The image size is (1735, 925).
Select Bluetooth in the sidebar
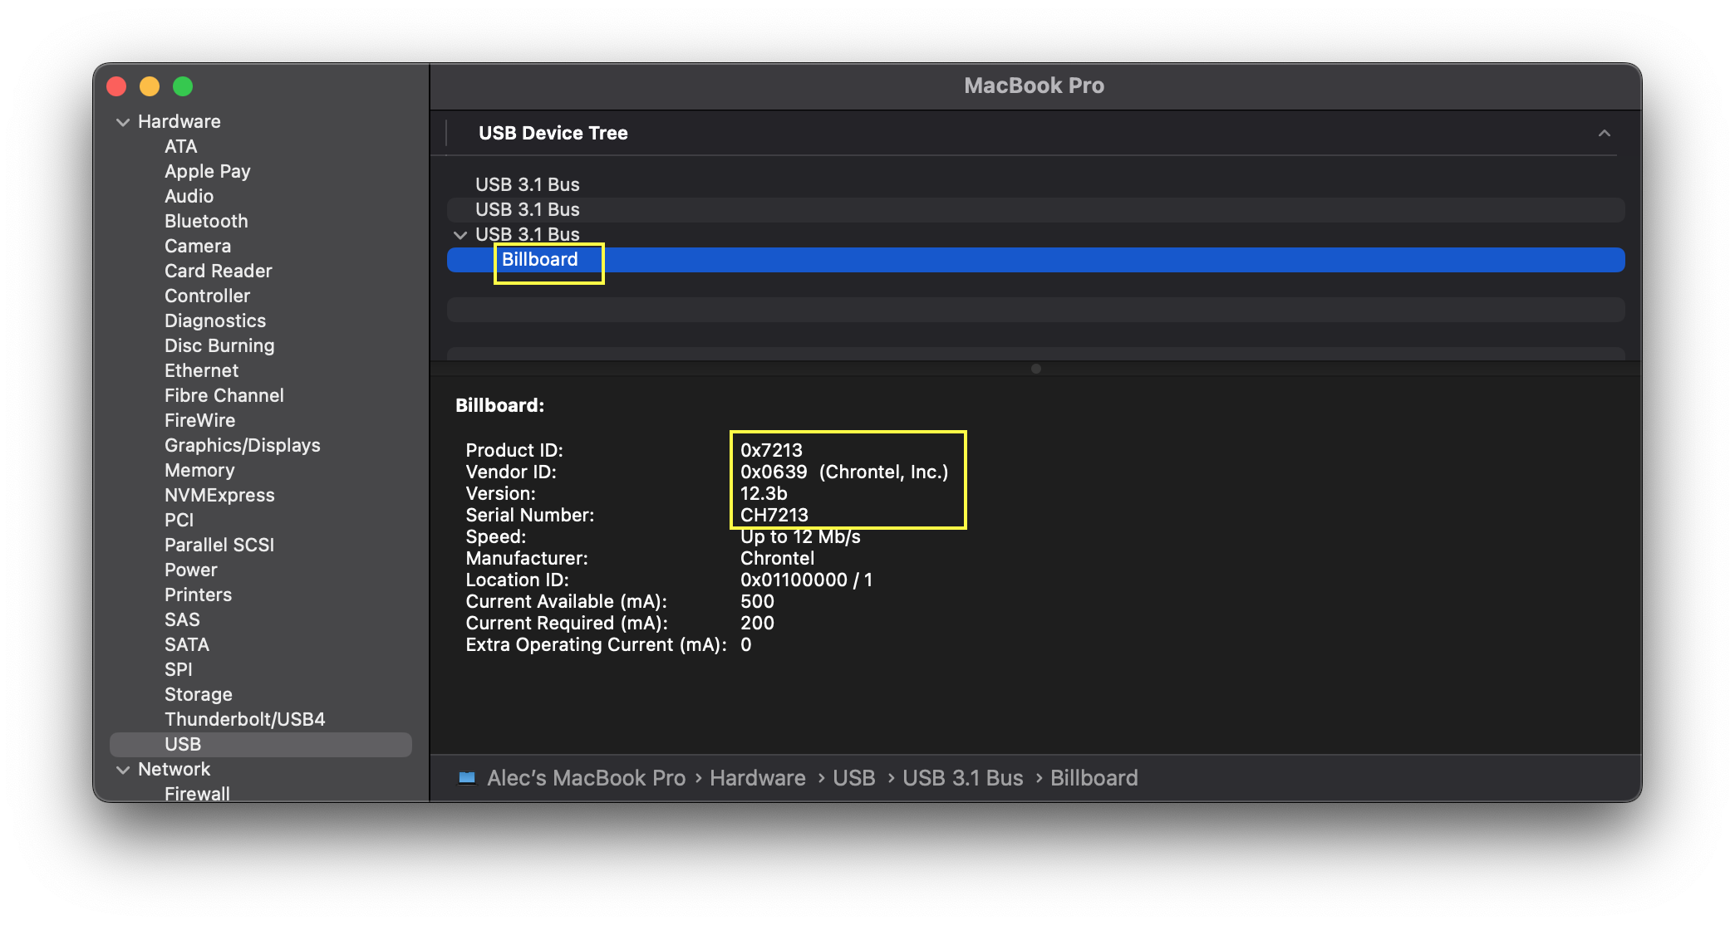pos(206,222)
